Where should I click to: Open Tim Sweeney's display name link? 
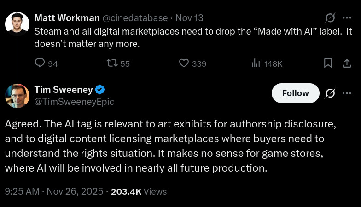pos(64,89)
